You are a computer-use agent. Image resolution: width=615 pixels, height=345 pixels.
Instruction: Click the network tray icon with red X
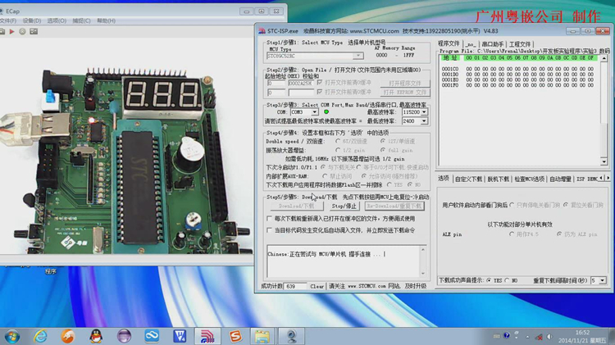pyautogui.click(x=540, y=337)
